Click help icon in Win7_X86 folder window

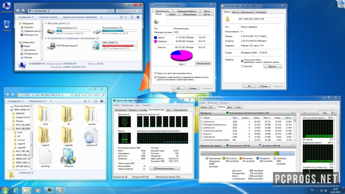[102, 101]
